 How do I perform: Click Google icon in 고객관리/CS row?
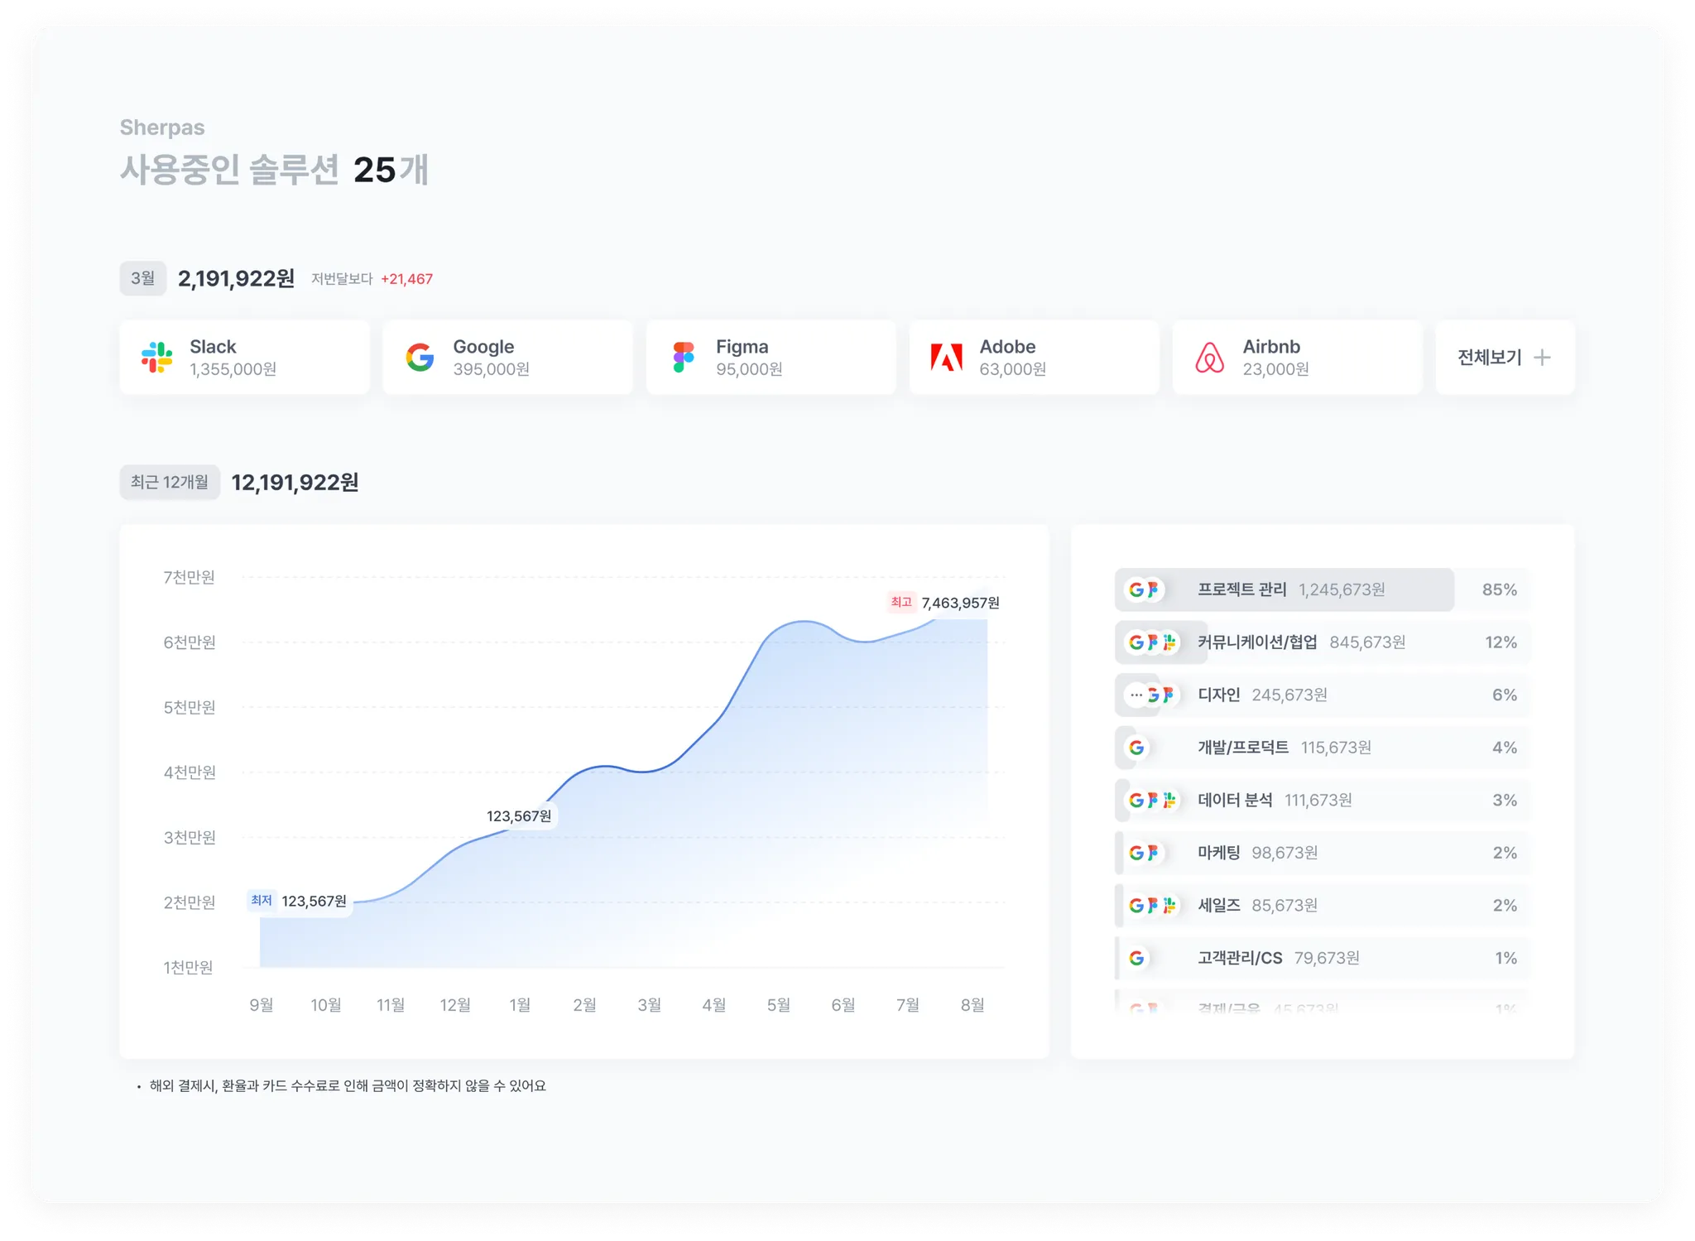1136,958
